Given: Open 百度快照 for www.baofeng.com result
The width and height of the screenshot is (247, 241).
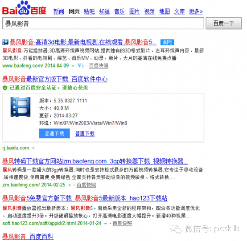Looking at the screenshot, I should tap(99, 66).
